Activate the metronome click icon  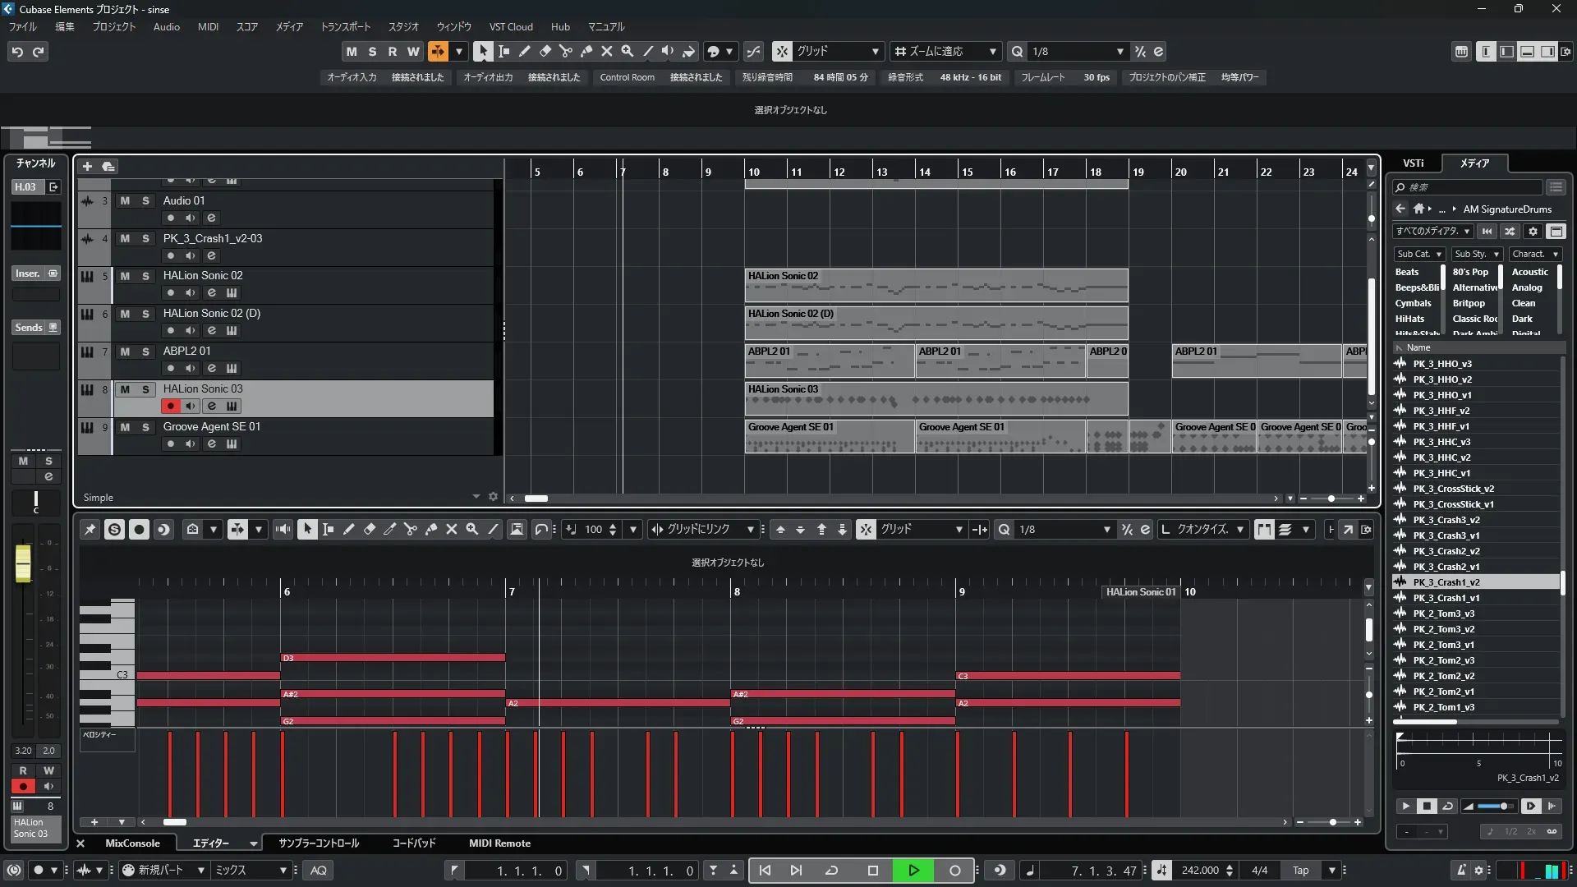pos(1460,870)
